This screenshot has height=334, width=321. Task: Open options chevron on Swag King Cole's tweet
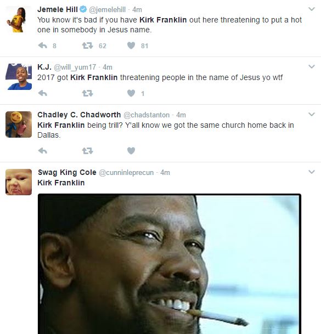(x=312, y=172)
